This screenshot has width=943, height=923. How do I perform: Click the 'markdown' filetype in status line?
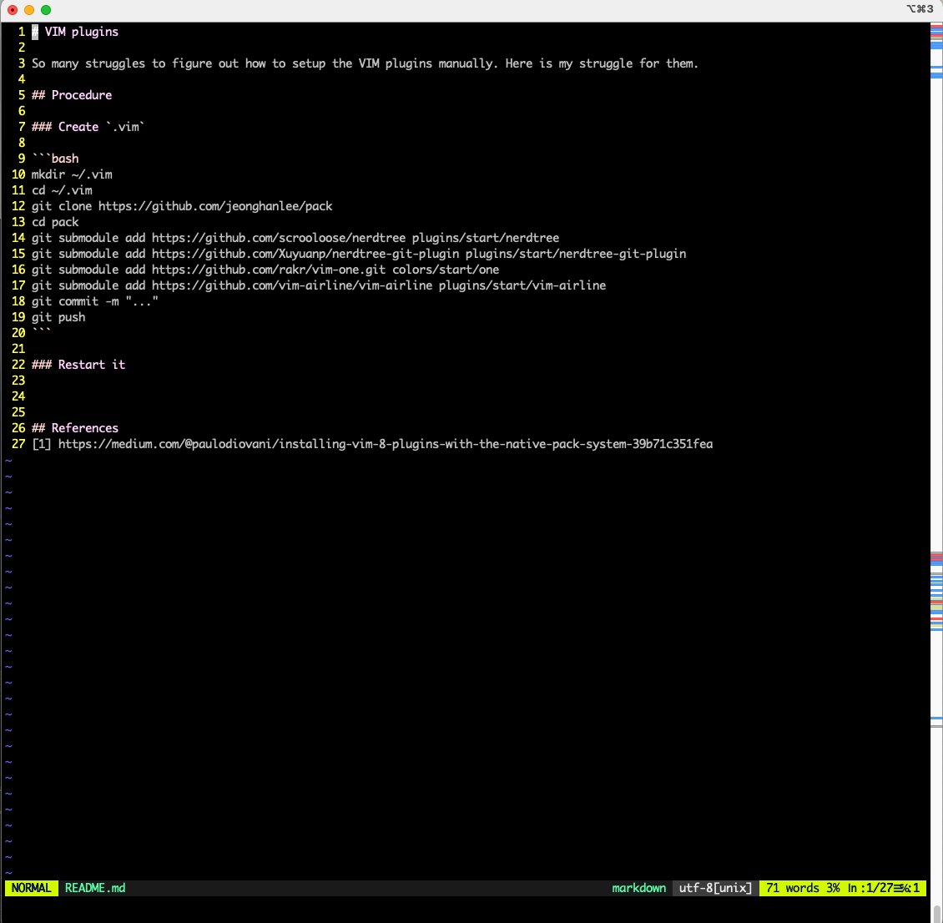pyautogui.click(x=638, y=888)
